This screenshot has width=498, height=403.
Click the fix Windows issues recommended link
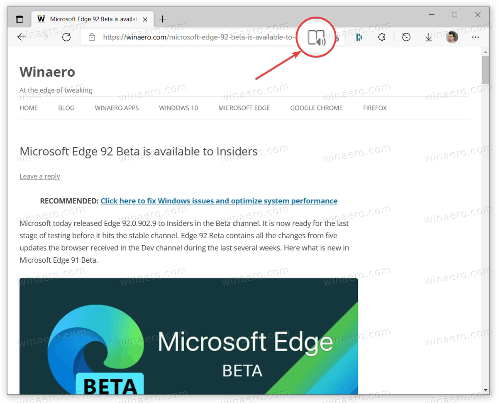click(x=219, y=201)
